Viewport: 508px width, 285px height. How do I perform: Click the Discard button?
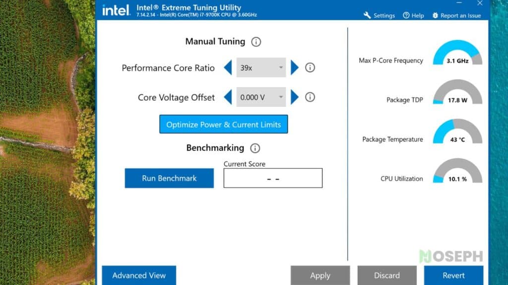point(387,275)
